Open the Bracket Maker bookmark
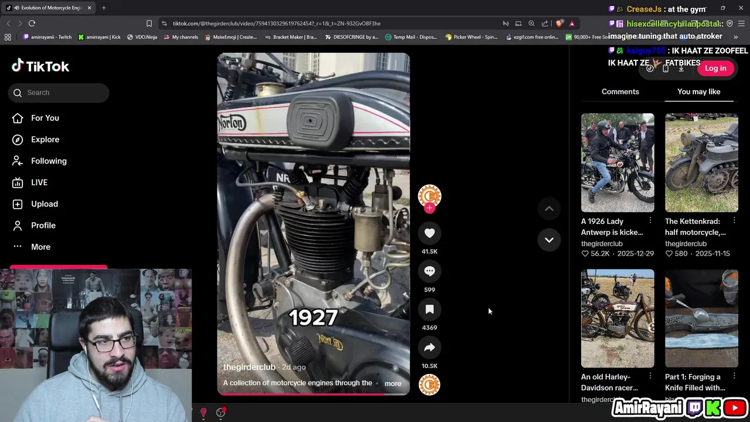The width and height of the screenshot is (750, 422). pos(291,37)
